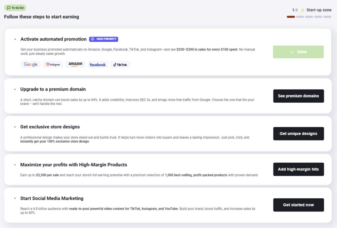Click the TikTok logo chip
The image size is (337, 228).
[120, 64]
